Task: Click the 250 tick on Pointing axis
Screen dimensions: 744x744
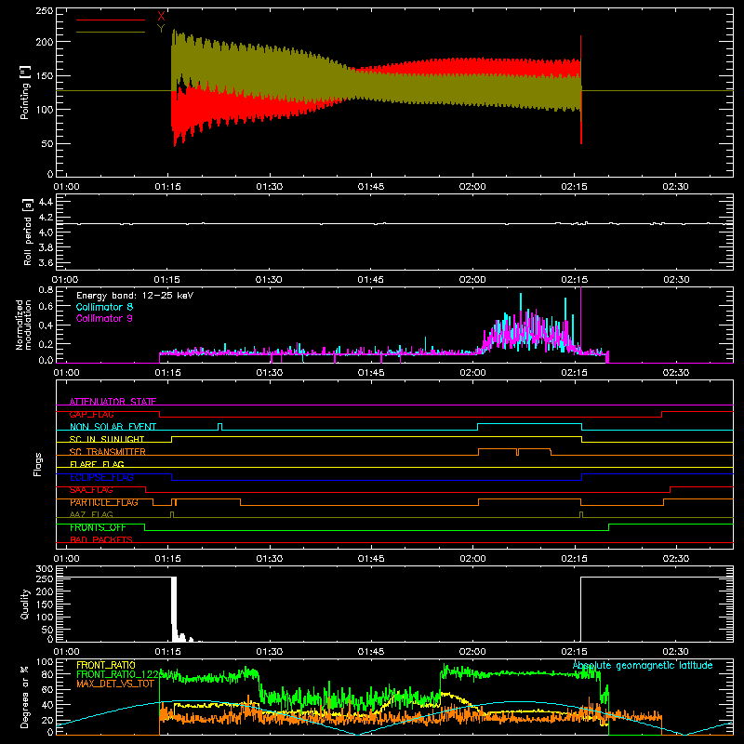Action: coord(45,11)
